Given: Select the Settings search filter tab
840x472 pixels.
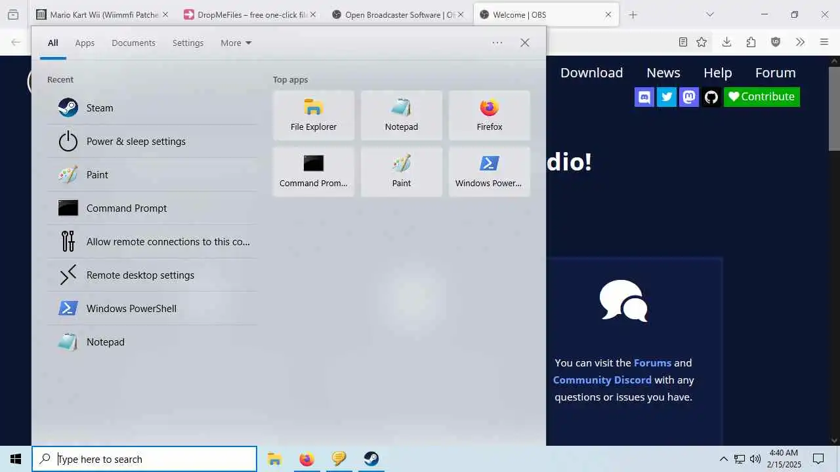Looking at the screenshot, I should coord(188,43).
